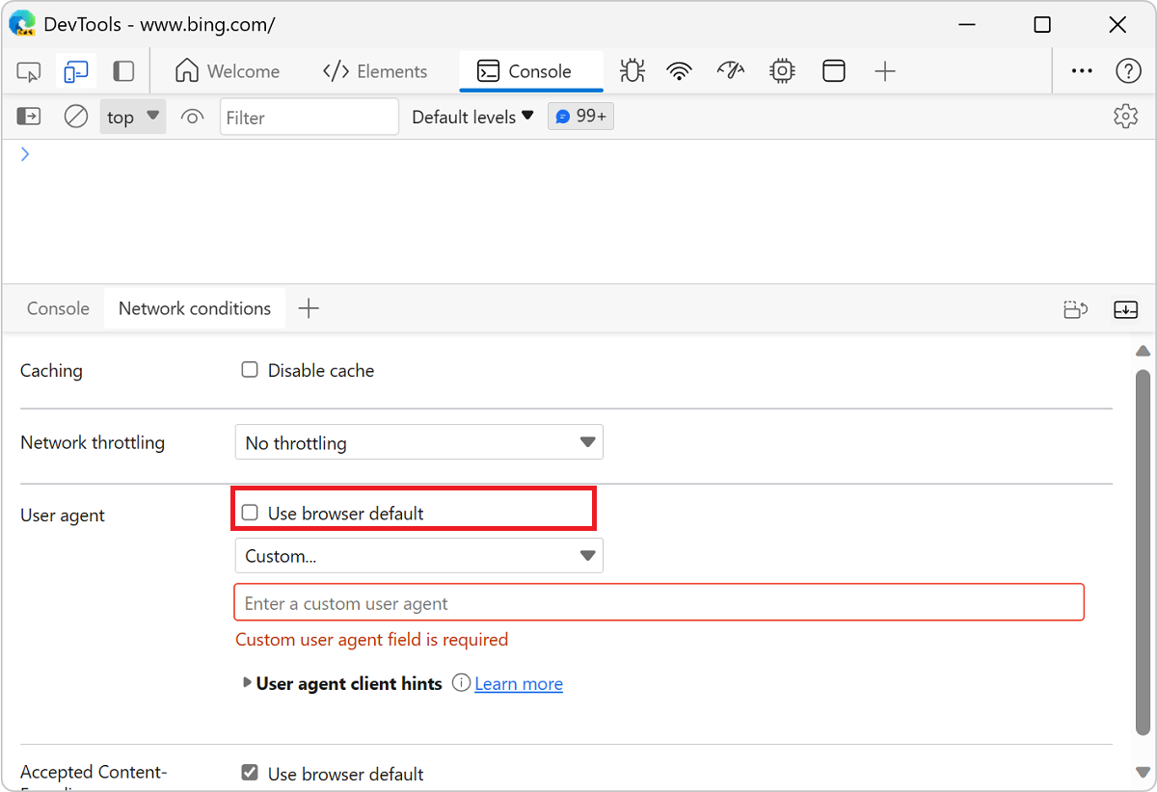Image resolution: width=1157 pixels, height=792 pixels.
Task: Open the 99+ issues counter
Action: coord(580,117)
